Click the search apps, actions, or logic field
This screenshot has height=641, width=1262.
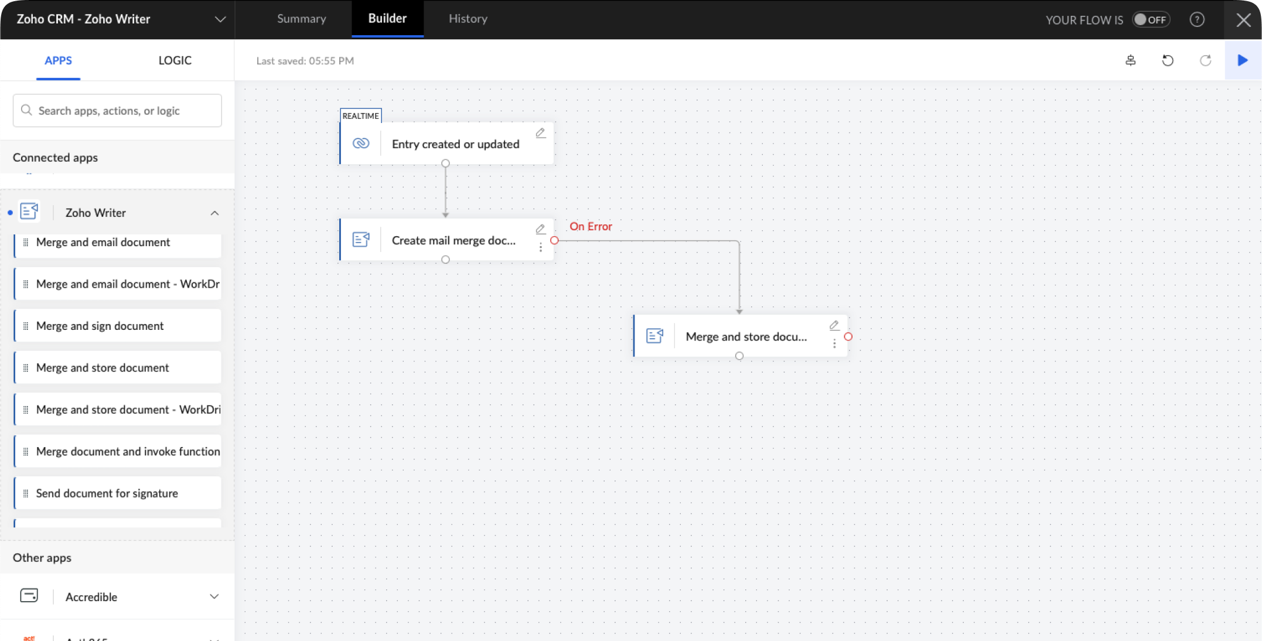117,111
